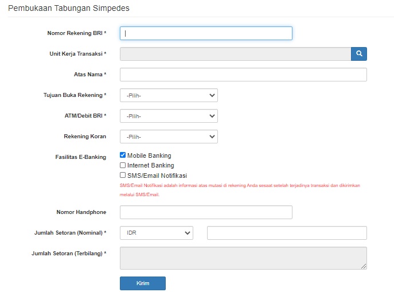Select the IDR currency dropdown
The width and height of the screenshot is (394, 292).
coord(156,233)
